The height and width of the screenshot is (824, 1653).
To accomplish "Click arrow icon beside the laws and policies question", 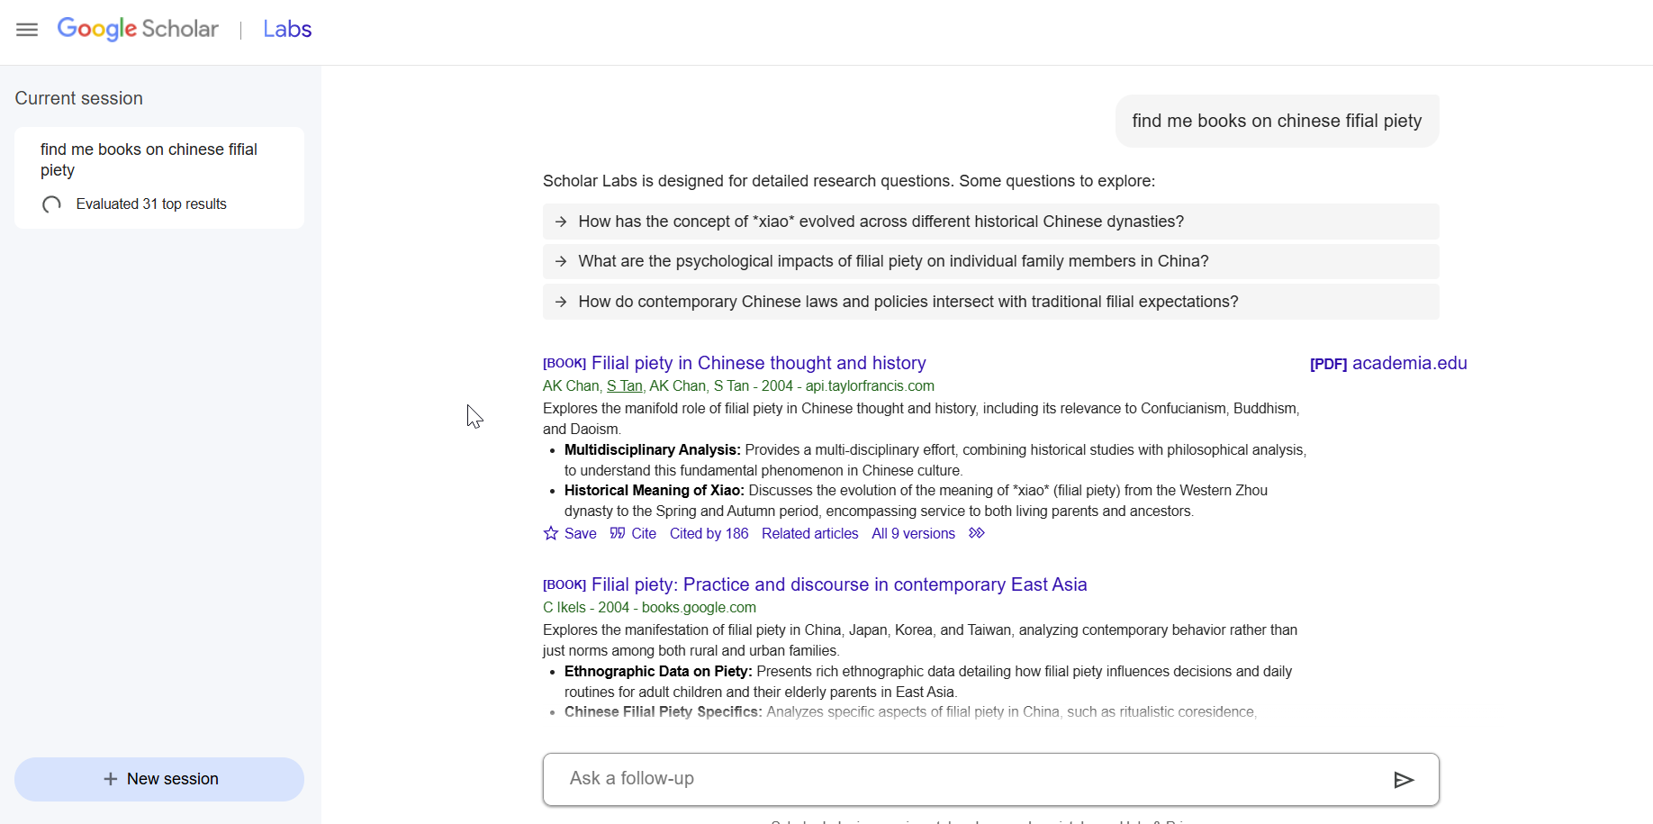I will pos(561,302).
